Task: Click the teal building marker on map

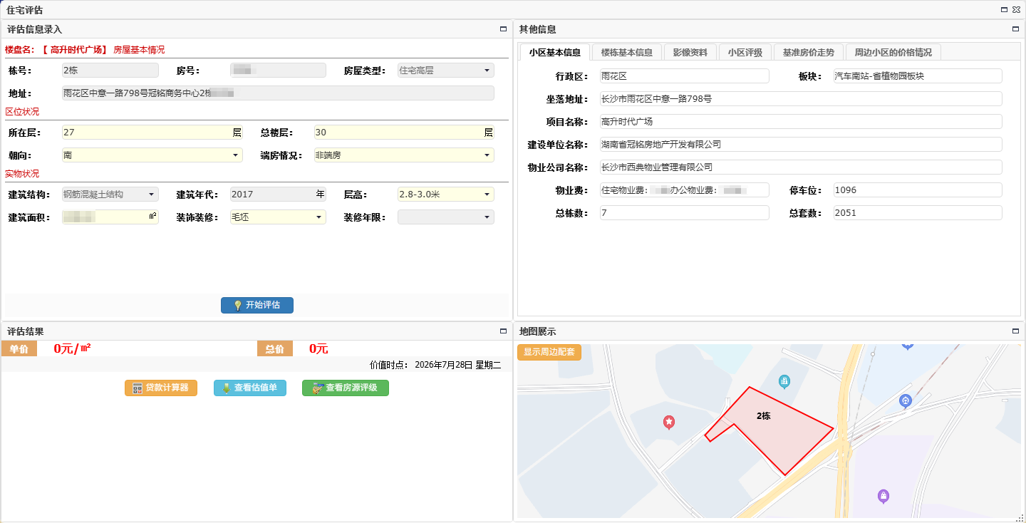Action: point(784,381)
